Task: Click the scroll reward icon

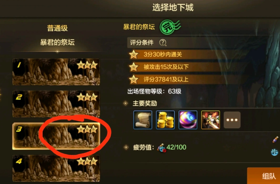Action: click(143, 120)
